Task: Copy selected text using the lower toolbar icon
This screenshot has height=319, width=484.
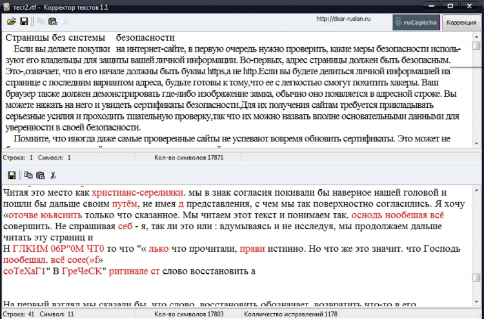Action: (x=28, y=175)
